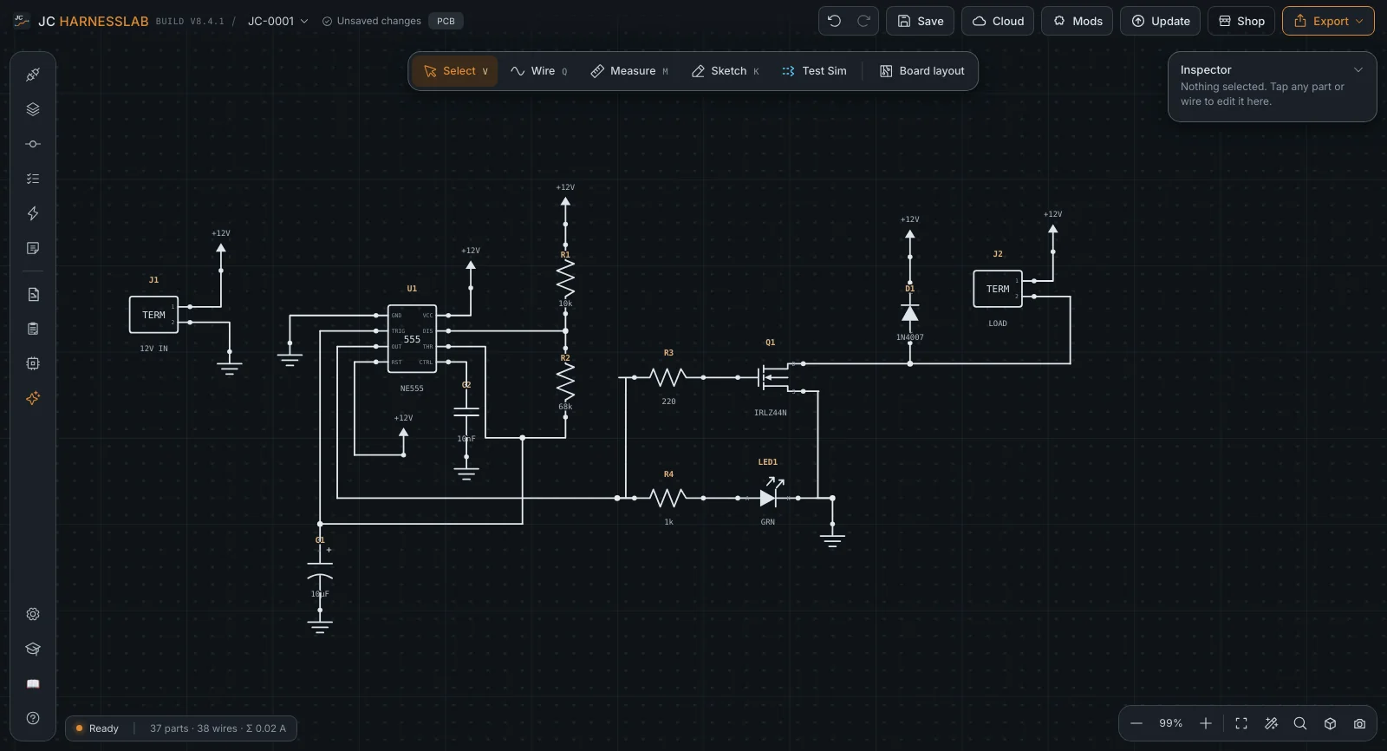Image resolution: width=1387 pixels, height=751 pixels.
Task: Open the Mods button
Action: pos(1078,21)
